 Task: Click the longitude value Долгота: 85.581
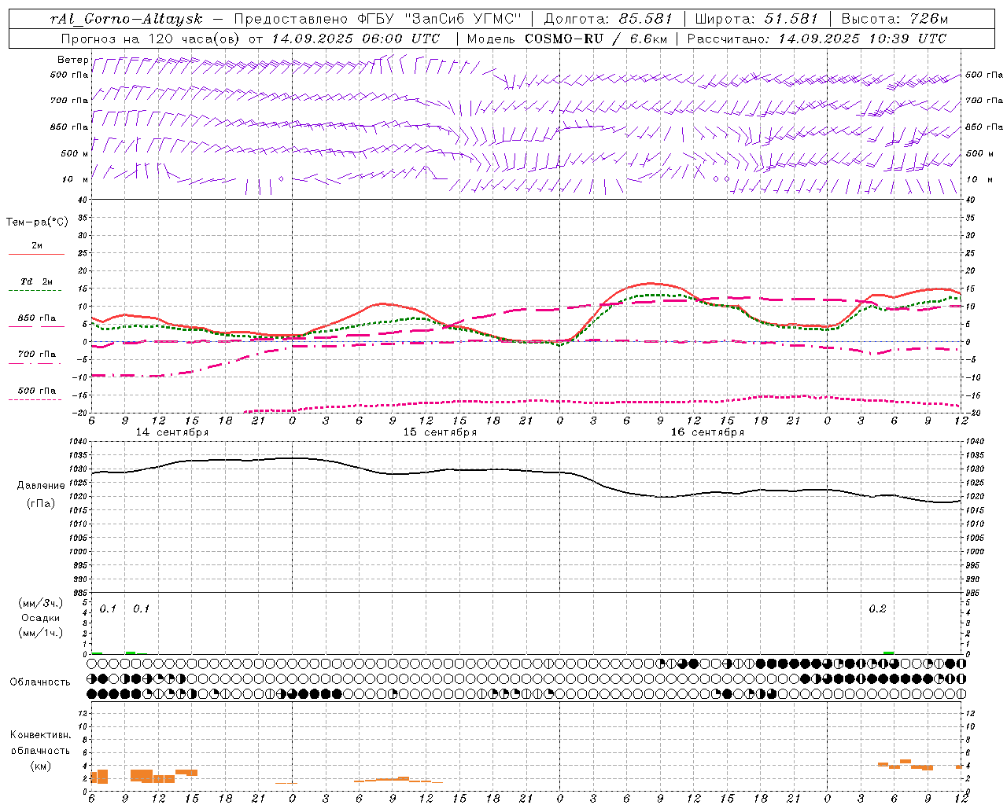tap(608, 19)
